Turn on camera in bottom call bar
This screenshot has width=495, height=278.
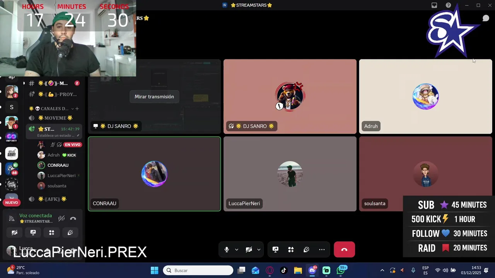[x=249, y=250]
